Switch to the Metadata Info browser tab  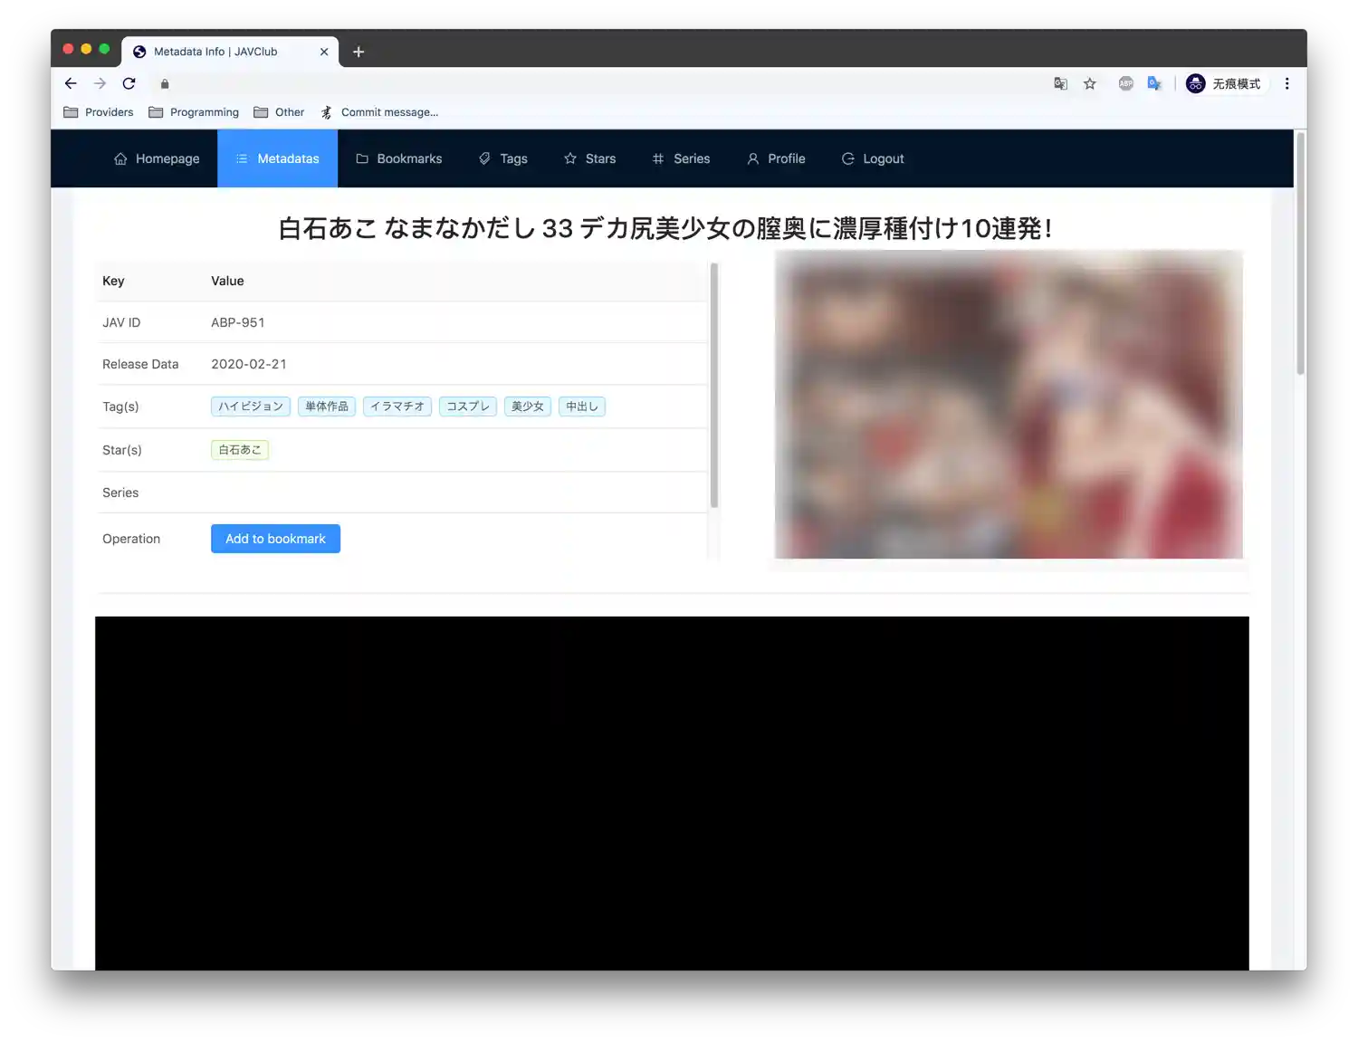point(215,52)
